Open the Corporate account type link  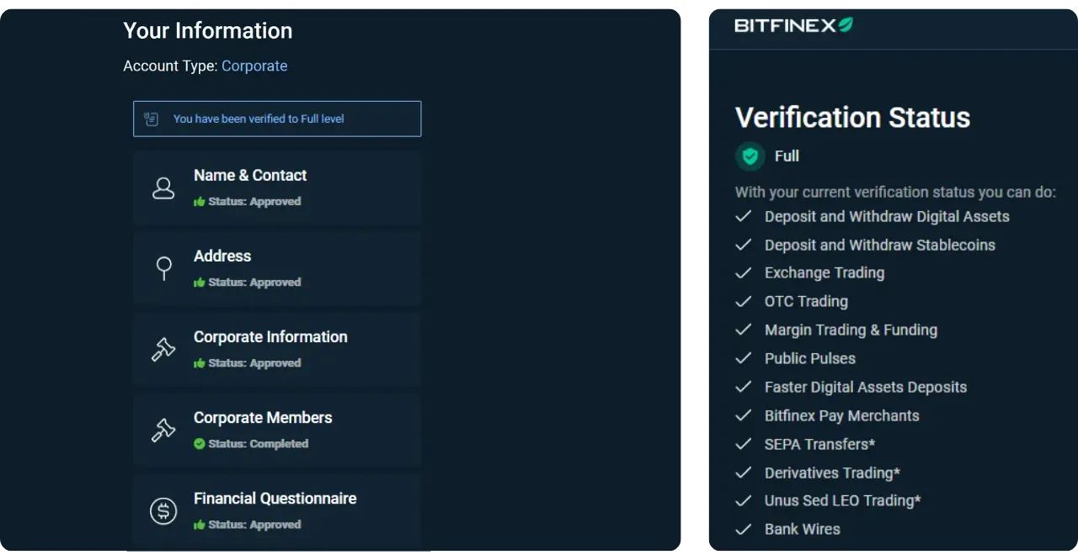(x=254, y=66)
